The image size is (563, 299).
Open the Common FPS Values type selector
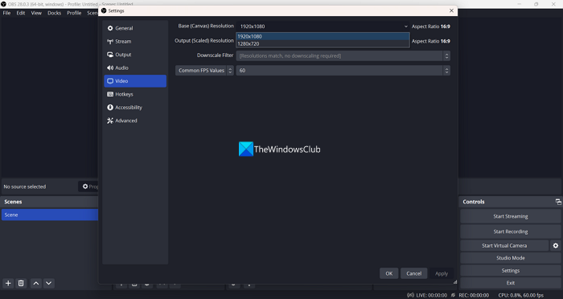pyautogui.click(x=204, y=71)
